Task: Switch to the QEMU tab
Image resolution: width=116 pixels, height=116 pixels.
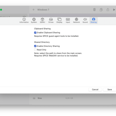Action: [43, 20]
